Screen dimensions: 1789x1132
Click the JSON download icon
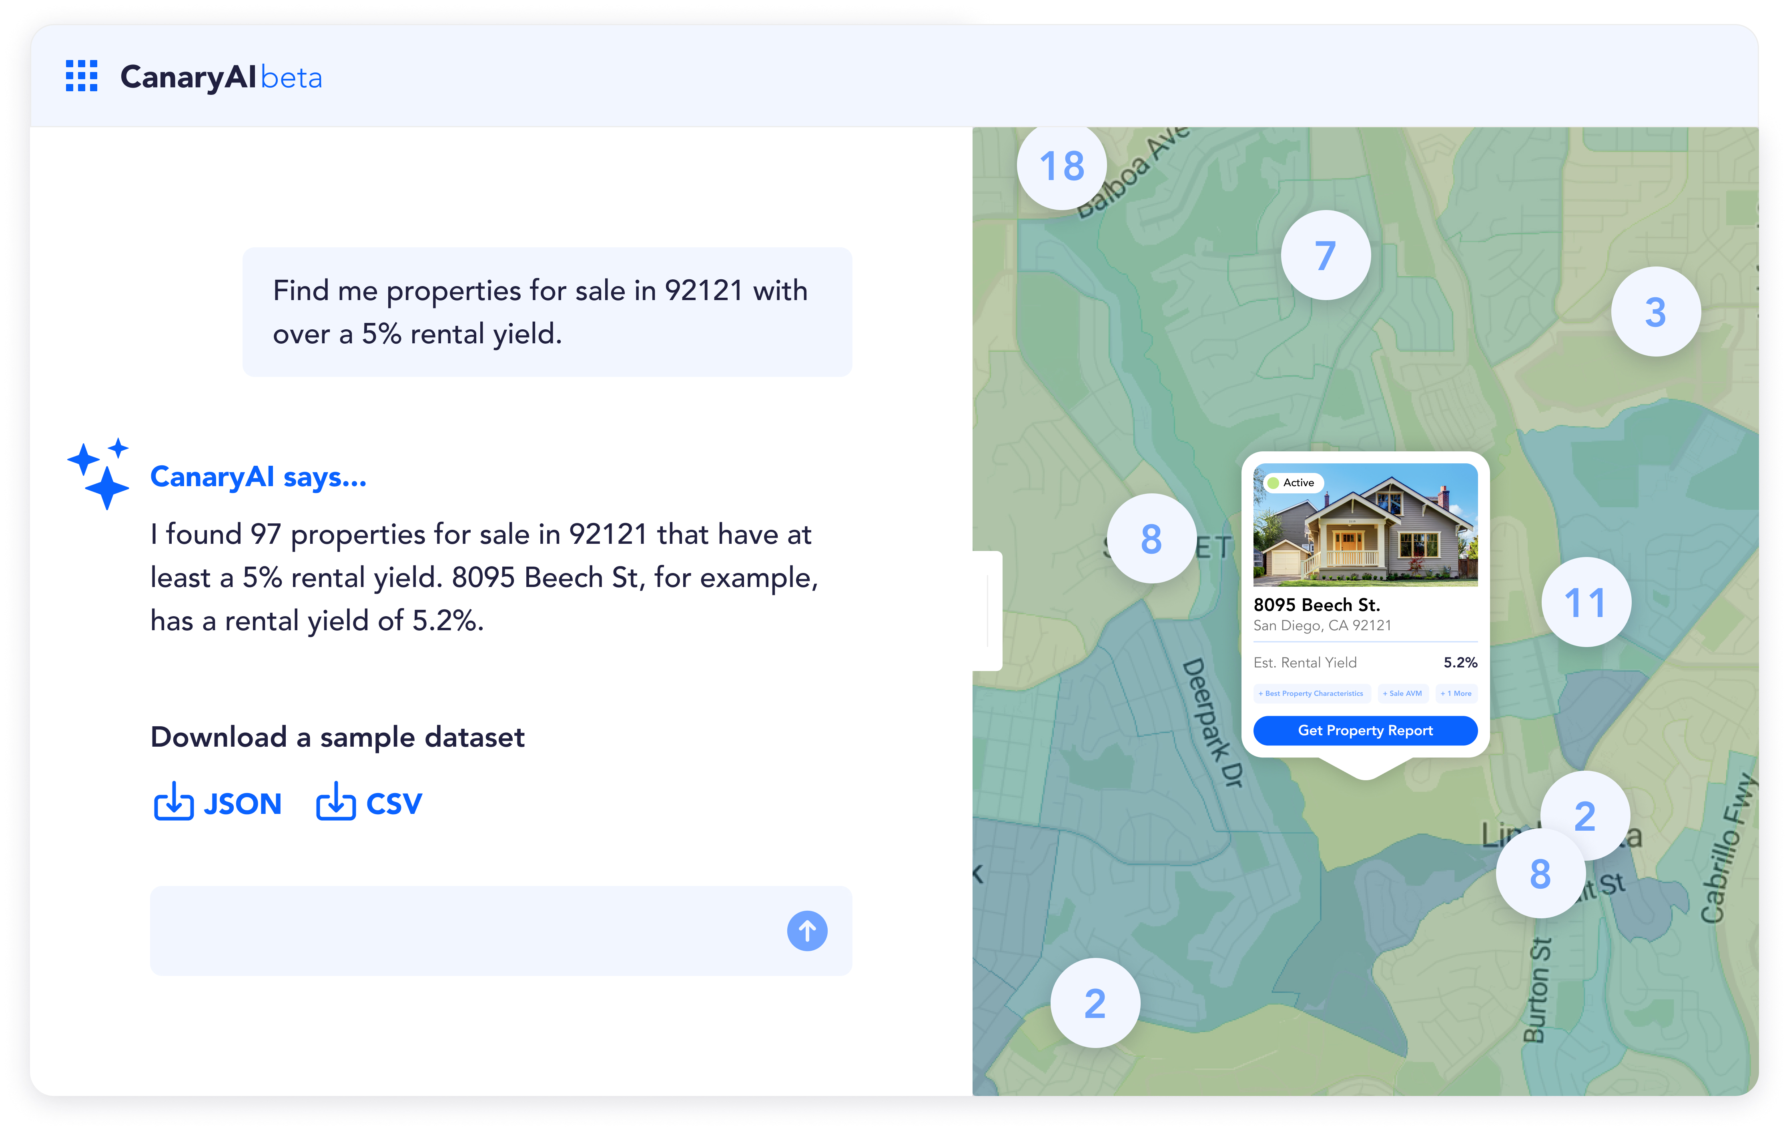[x=174, y=802]
